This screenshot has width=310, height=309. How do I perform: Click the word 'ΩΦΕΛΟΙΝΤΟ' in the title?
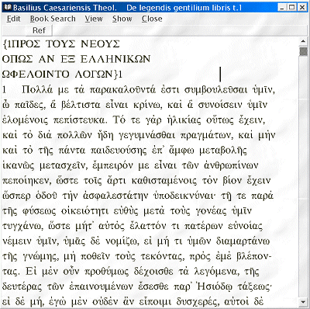(36, 75)
